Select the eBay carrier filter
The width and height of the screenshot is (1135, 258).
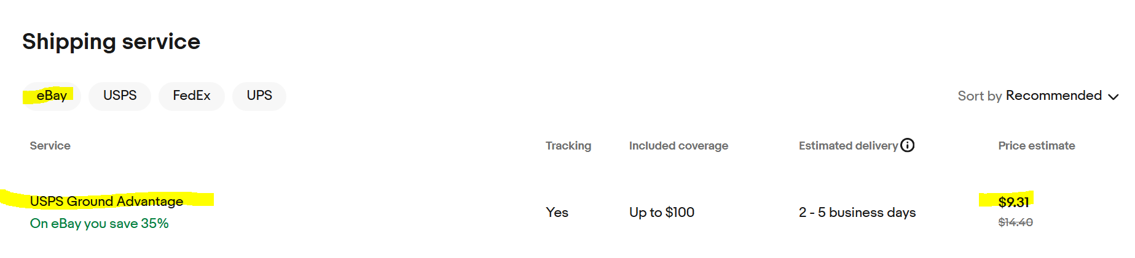pos(52,96)
